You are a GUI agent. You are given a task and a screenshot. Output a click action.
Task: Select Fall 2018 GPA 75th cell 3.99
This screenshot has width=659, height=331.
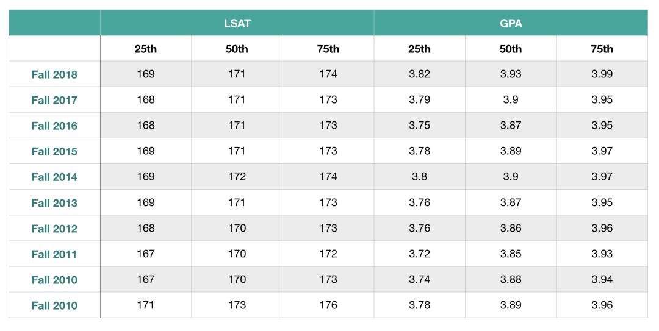tap(602, 74)
